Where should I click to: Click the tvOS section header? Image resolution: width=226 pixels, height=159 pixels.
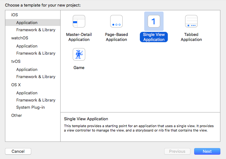pos(16,61)
